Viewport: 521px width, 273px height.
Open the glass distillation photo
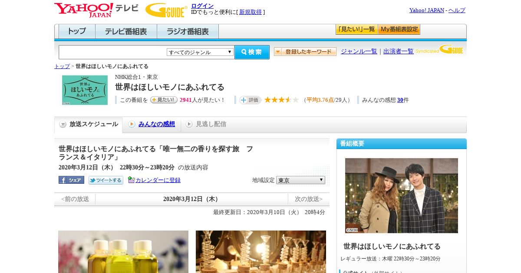point(261,252)
